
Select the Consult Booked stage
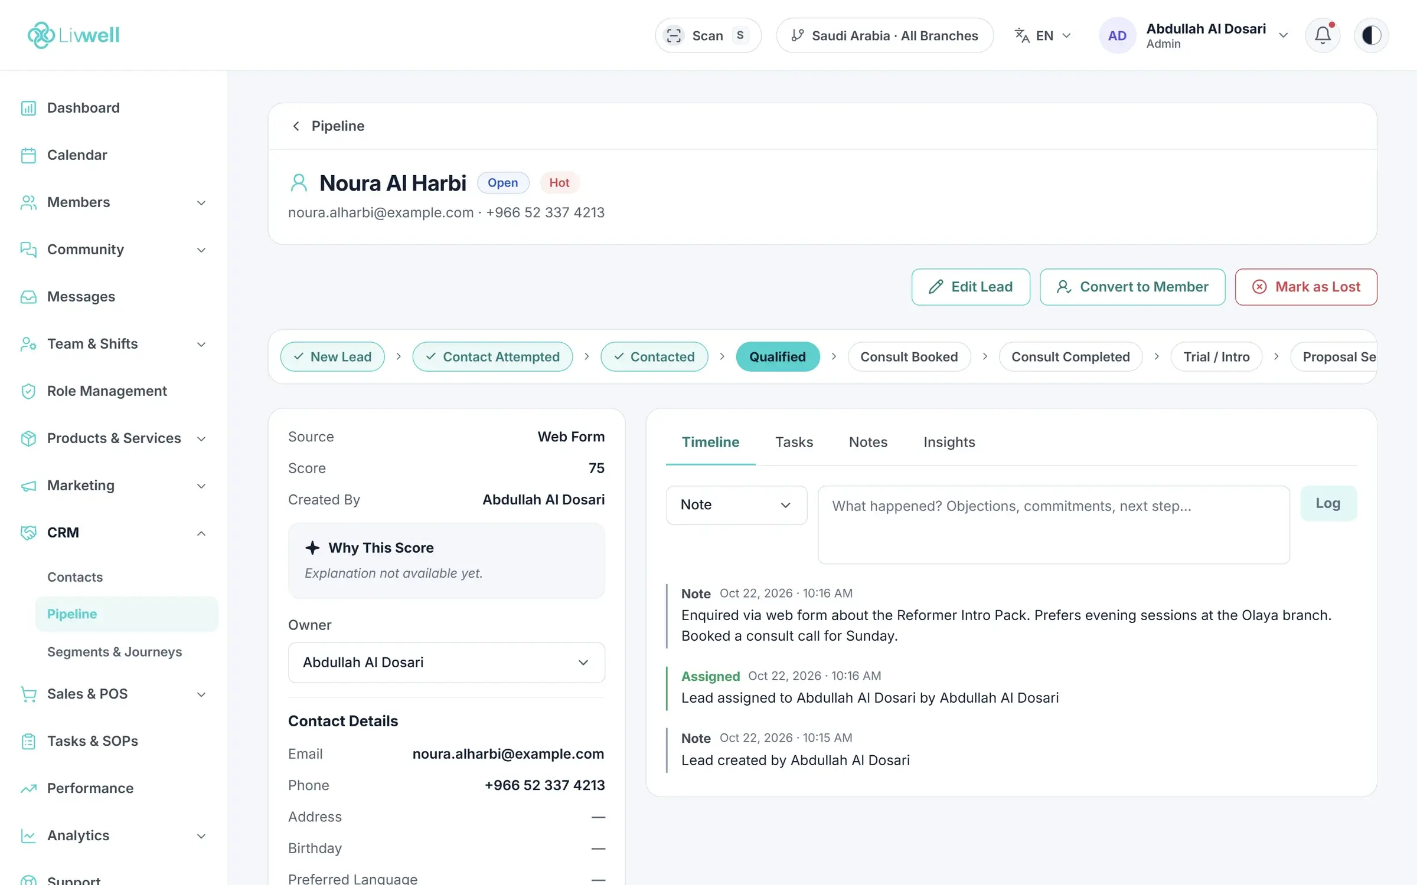tap(909, 357)
